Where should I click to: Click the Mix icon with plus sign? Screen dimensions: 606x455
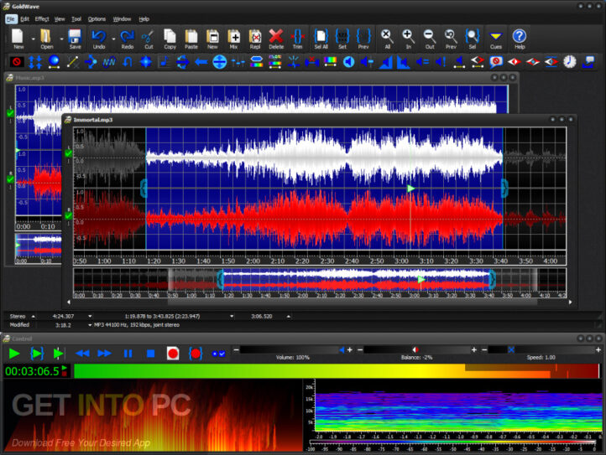pyautogui.click(x=233, y=39)
